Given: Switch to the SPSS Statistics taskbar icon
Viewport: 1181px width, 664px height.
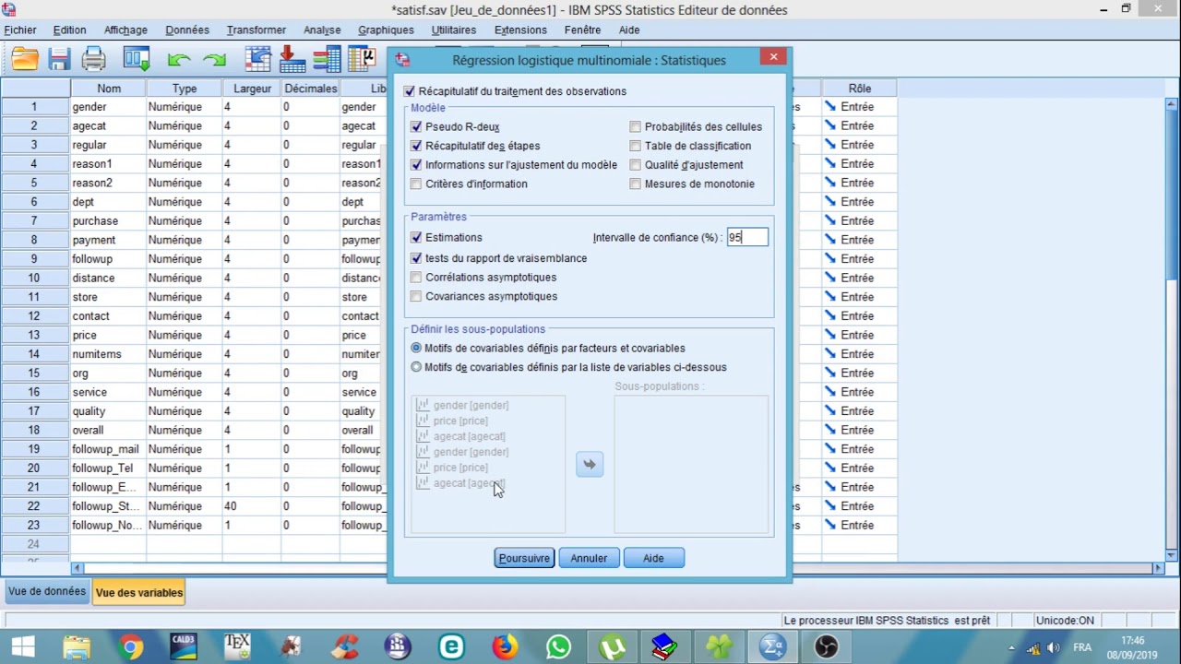Looking at the screenshot, I should click(772, 647).
